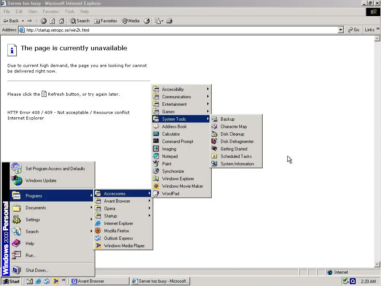The image size is (381, 286).
Task: Expand the Games submenu
Action: click(x=181, y=112)
